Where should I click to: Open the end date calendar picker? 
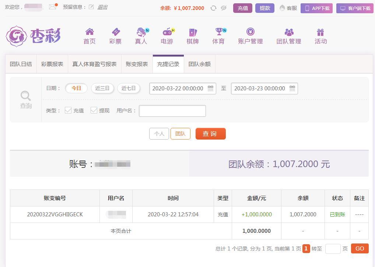tap(292, 88)
